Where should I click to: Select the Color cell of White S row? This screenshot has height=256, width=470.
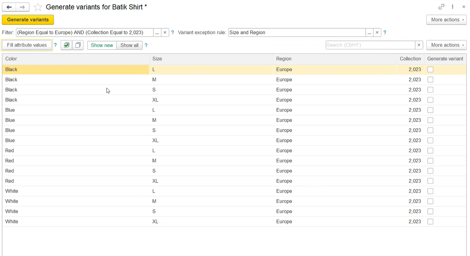pyautogui.click(x=76, y=211)
